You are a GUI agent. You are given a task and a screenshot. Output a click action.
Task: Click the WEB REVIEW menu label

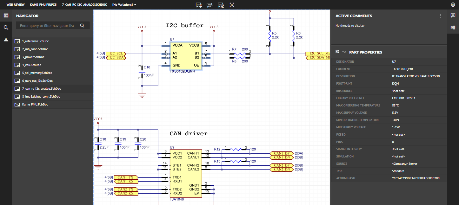[x=16, y=5]
